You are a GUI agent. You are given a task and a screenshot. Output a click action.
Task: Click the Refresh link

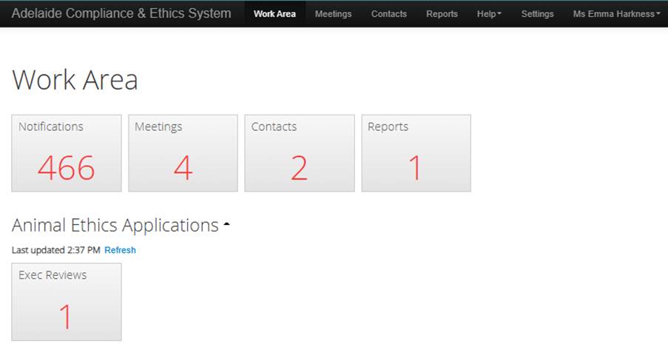[x=120, y=250]
